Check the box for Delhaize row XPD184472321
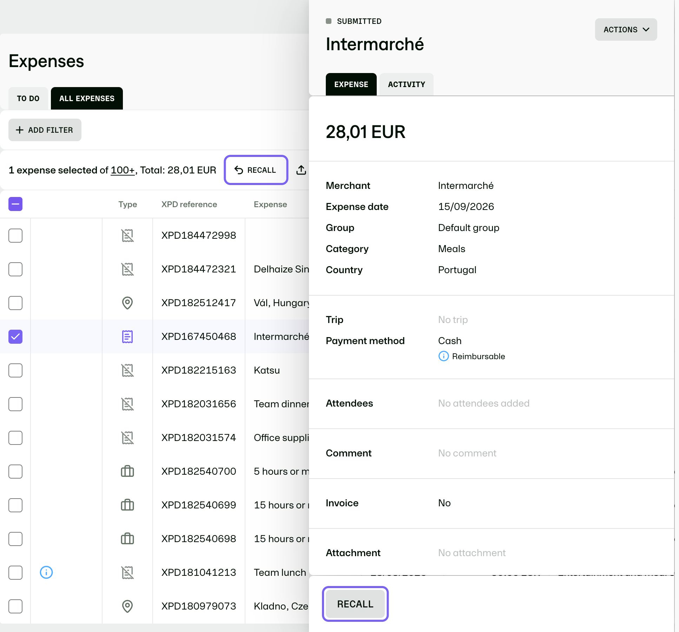The width and height of the screenshot is (679, 632). 15,269
